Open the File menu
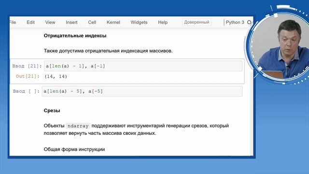309x174 pixels. 13,22
